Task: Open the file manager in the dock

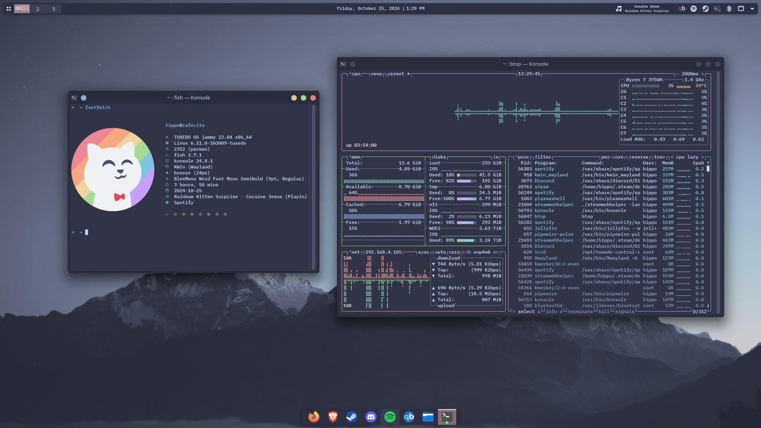Action: 428,417
